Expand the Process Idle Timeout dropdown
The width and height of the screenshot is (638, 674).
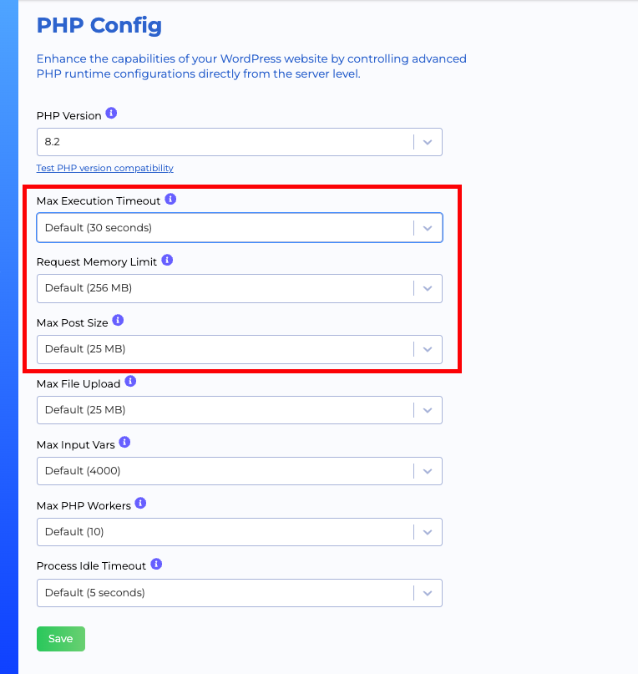pos(428,593)
